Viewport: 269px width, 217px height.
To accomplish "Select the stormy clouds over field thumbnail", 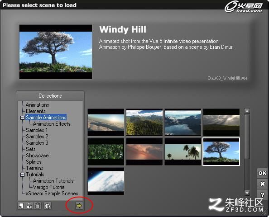I will (x=221, y=122).
